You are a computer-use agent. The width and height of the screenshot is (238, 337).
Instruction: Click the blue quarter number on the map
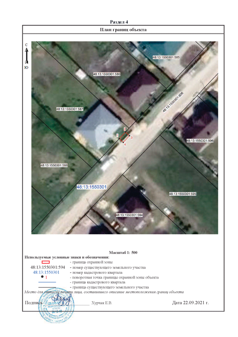[91, 187]
